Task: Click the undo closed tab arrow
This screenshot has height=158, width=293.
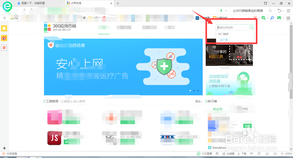Action: [279, 11]
